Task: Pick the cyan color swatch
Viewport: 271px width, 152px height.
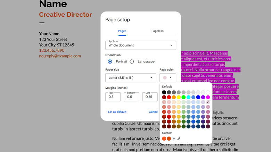Action: [188, 97]
